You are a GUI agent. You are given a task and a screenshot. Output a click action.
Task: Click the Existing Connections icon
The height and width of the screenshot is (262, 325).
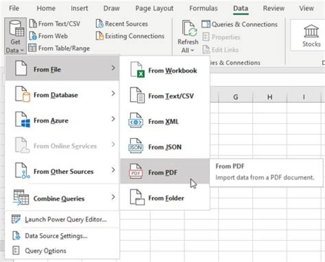99,36
